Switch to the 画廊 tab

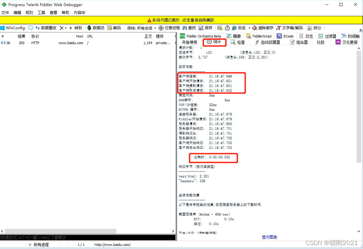(234, 36)
